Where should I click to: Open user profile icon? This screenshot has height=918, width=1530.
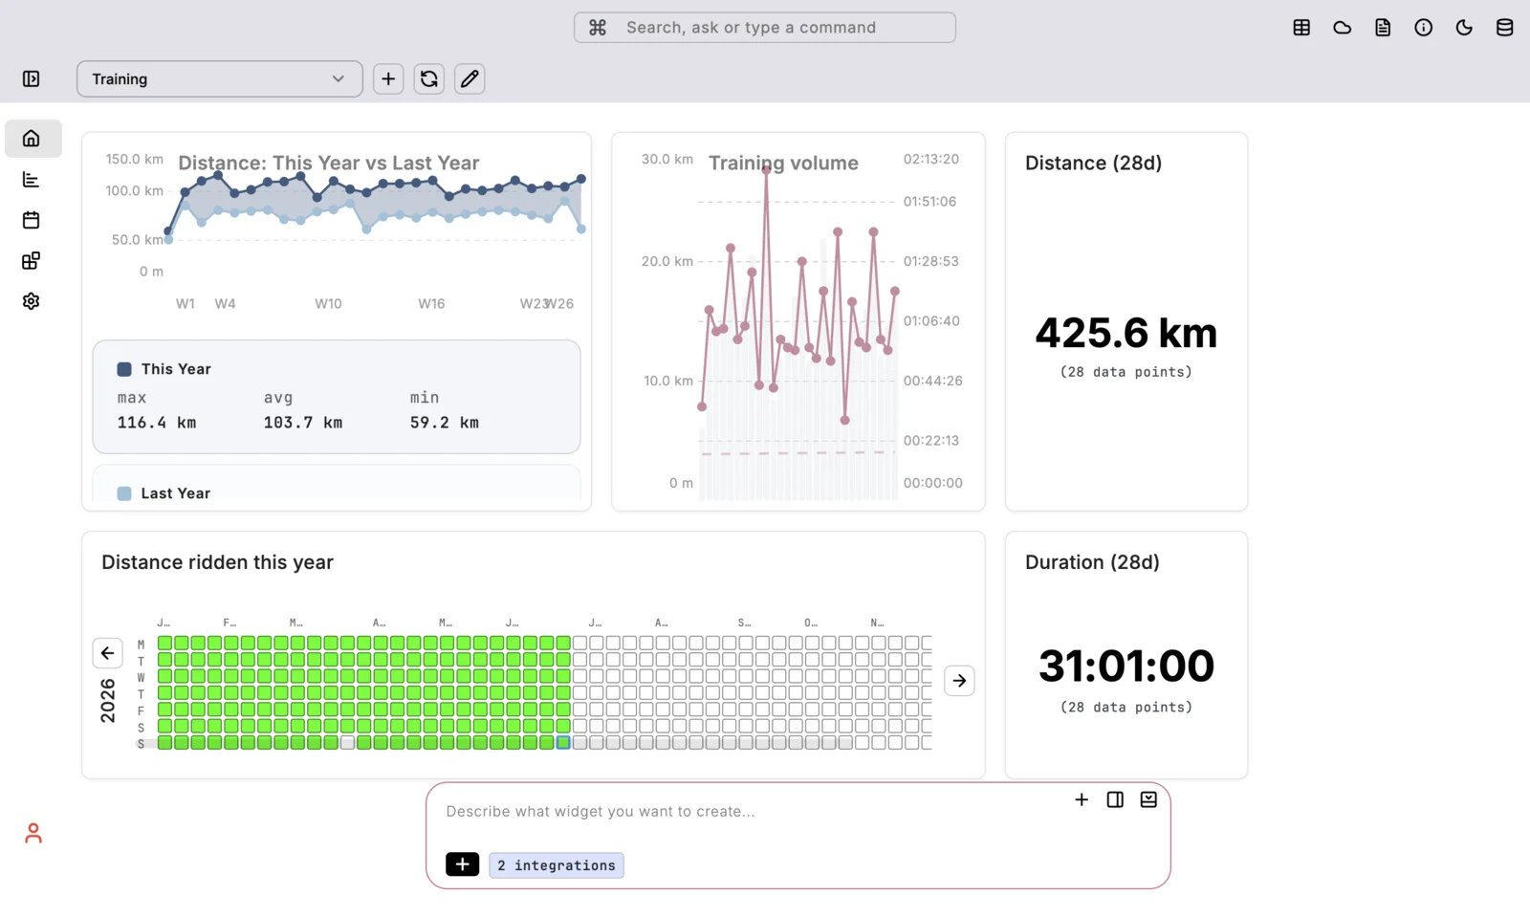pos(33,834)
